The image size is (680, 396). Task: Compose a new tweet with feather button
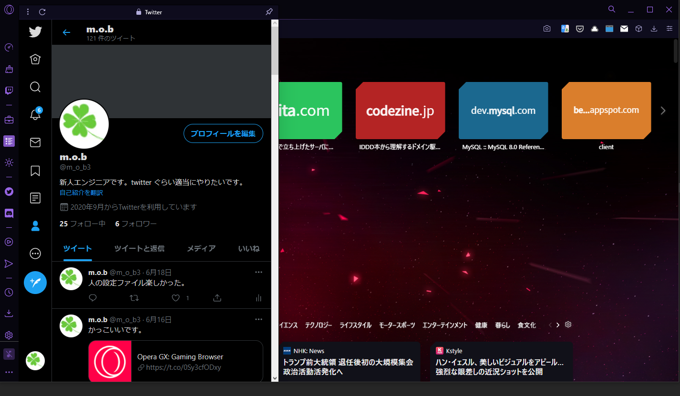click(35, 283)
